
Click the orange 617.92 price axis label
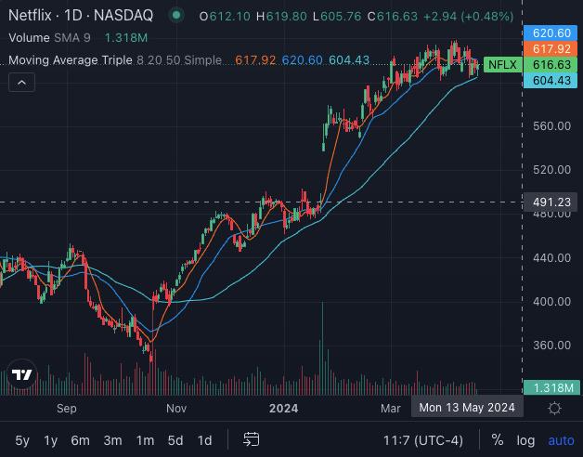coord(551,49)
